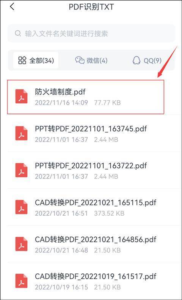Select file name PPT转PDF_20221101_163722.pdf

91,166
